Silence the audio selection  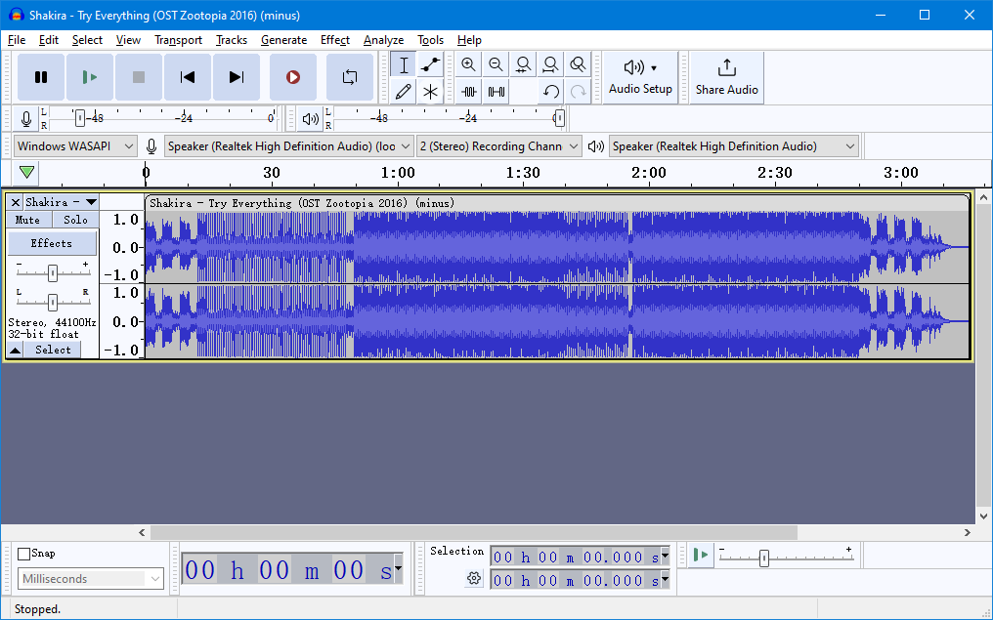(496, 92)
